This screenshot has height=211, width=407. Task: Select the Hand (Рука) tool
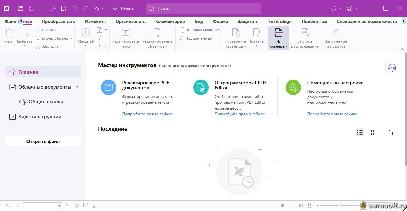click(8, 36)
